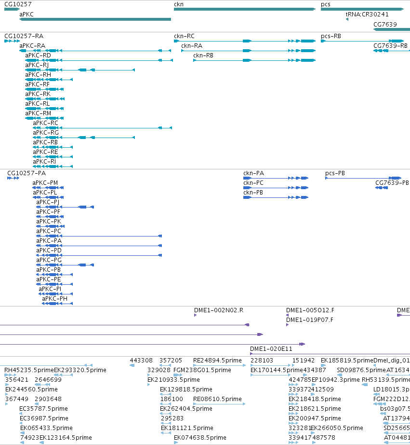Pick the aPKC-PC protein label

click(49, 231)
